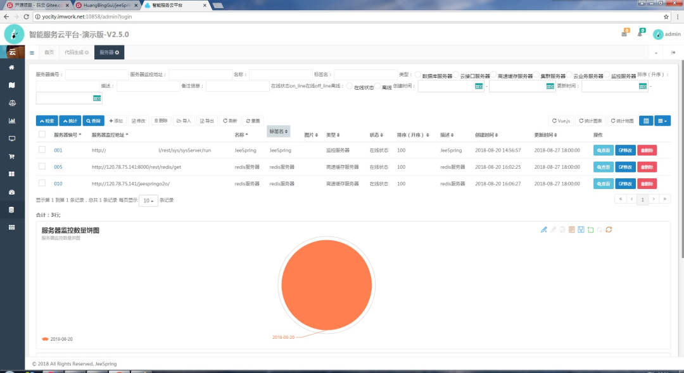Click the blue pencil edit icon on the pie chart panel
Screen dimensions: 684x373
point(543,230)
